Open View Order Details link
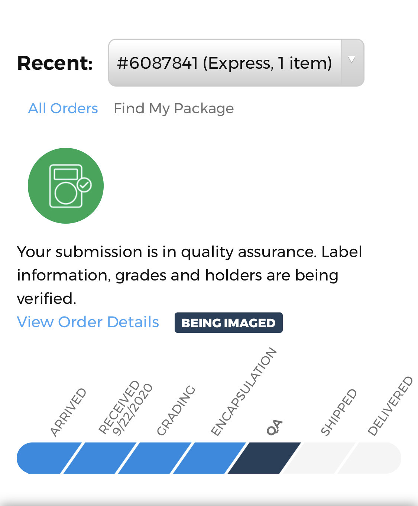418x506 pixels. pos(88,322)
